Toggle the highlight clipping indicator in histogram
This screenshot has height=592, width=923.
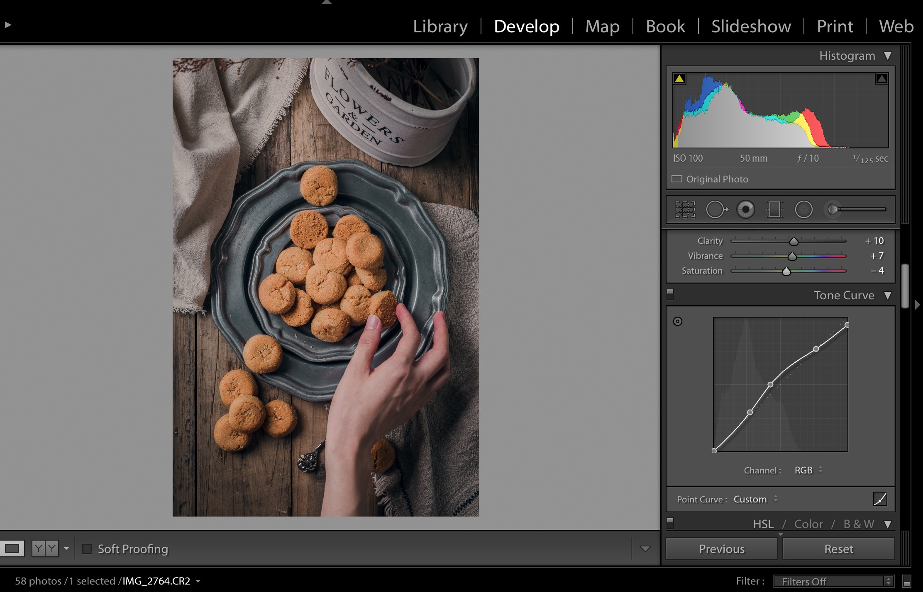[881, 78]
